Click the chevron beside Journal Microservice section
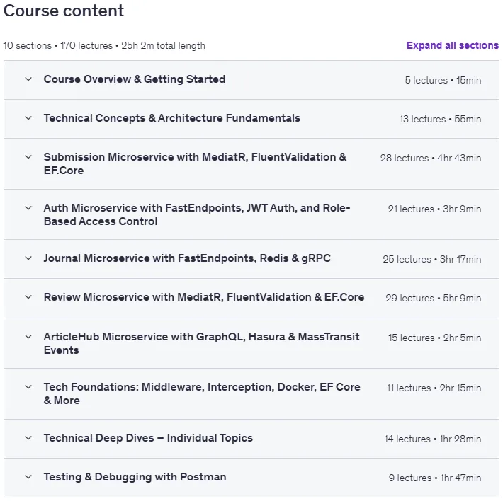This screenshot has width=503, height=501. tap(28, 258)
